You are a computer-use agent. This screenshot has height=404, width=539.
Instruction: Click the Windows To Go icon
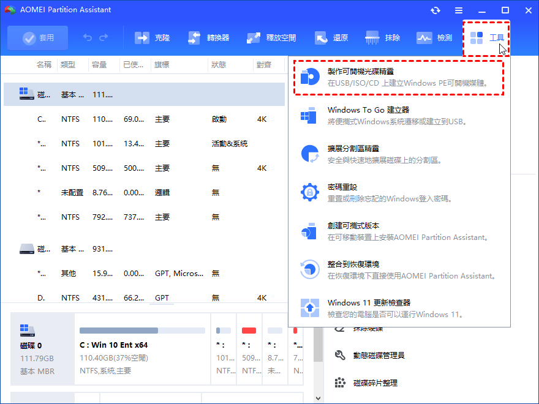[309, 115]
